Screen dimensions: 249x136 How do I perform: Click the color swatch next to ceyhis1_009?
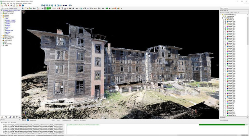(x=227, y=26)
